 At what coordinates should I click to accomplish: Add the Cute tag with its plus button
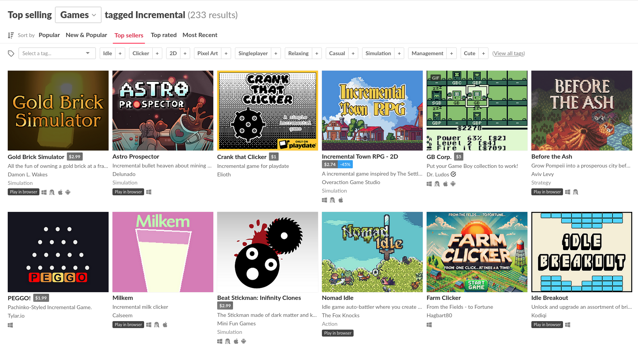coord(483,53)
